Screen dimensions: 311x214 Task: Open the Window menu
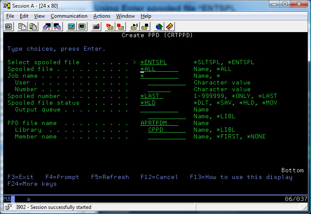point(125,16)
